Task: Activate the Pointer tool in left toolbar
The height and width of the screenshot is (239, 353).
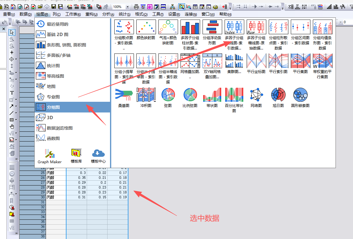Action: coord(12,32)
